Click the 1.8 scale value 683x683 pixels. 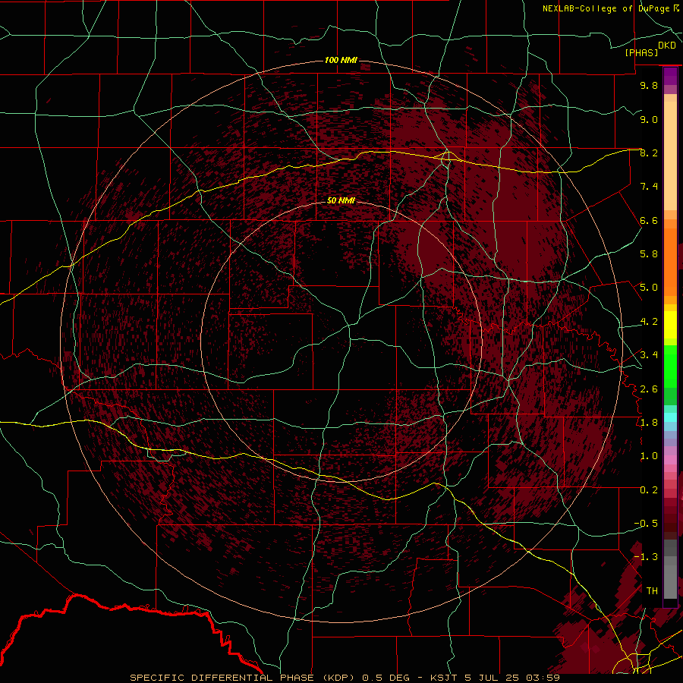coord(649,423)
